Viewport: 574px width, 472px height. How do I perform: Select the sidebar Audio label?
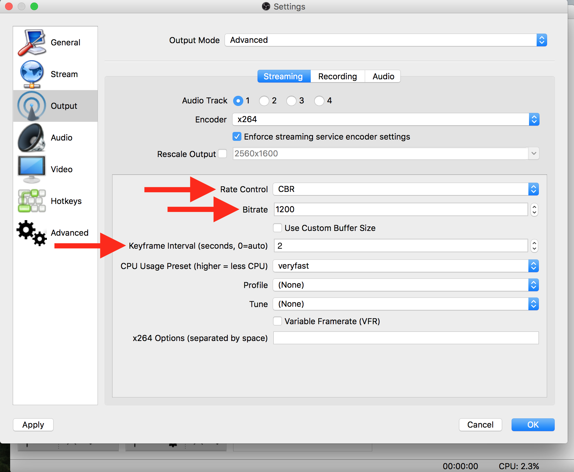tap(62, 138)
